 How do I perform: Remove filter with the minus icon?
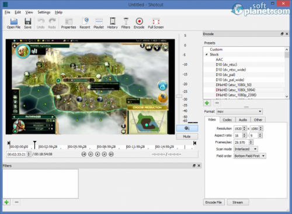click(16, 202)
